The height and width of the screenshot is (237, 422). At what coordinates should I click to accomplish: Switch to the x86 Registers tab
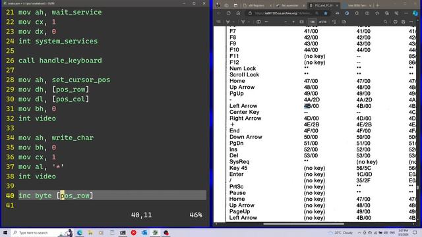tap(257, 5)
